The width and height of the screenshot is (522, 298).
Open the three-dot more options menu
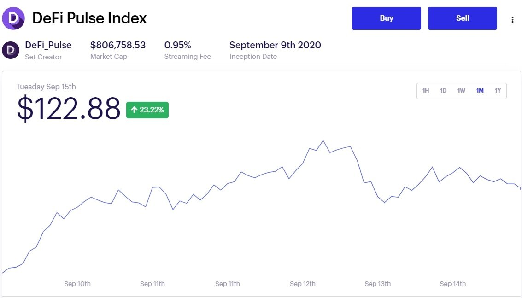512,19
